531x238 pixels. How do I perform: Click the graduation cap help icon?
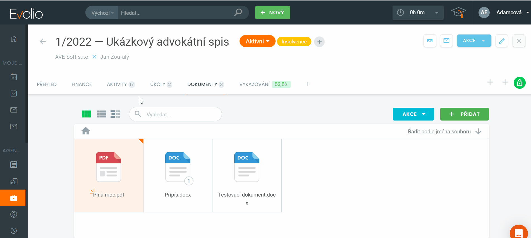pos(458,13)
